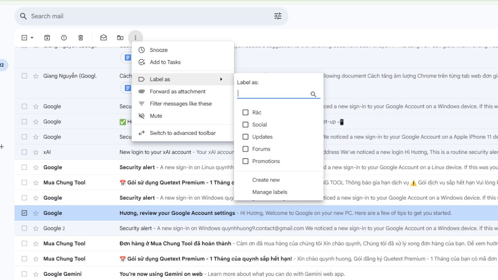498x280 pixels.
Task: Choose Filter messages like these
Action: [x=183, y=104]
